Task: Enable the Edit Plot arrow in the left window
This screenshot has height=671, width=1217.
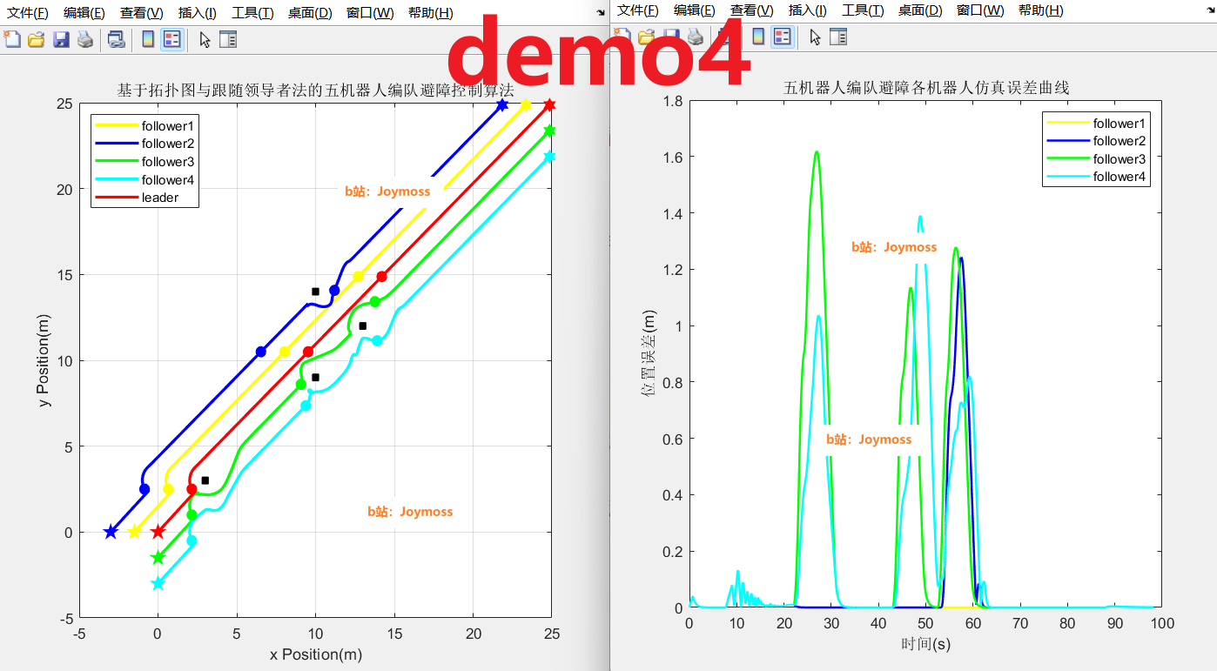Action: (205, 39)
